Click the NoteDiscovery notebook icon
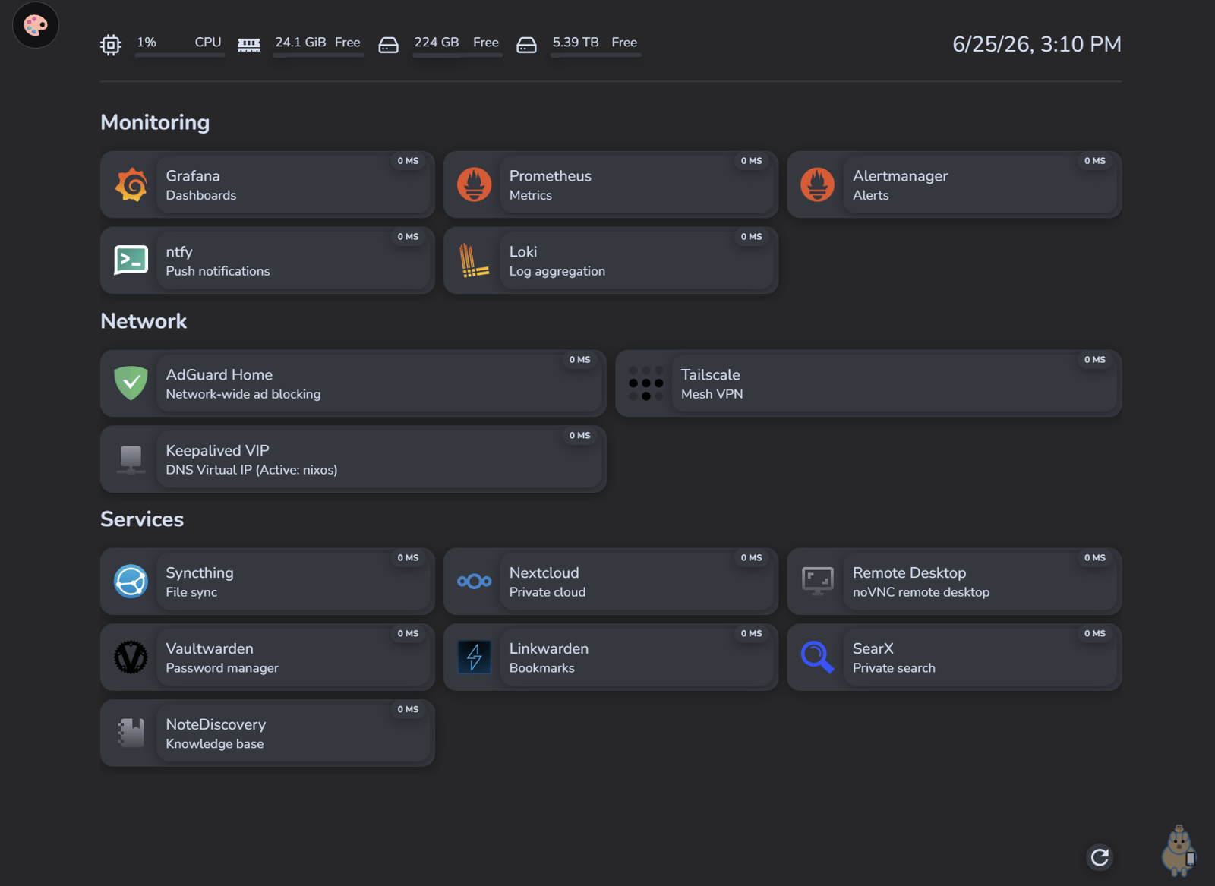The height and width of the screenshot is (886, 1215). point(131,733)
